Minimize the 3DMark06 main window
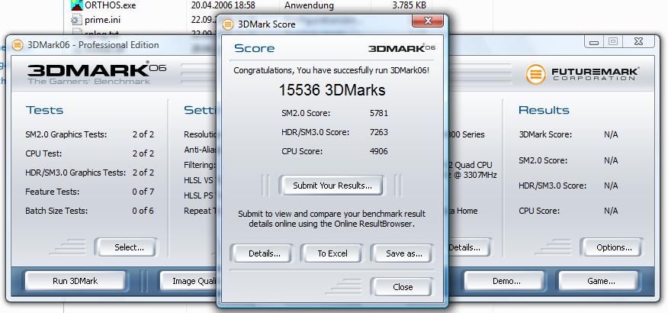 595,41
